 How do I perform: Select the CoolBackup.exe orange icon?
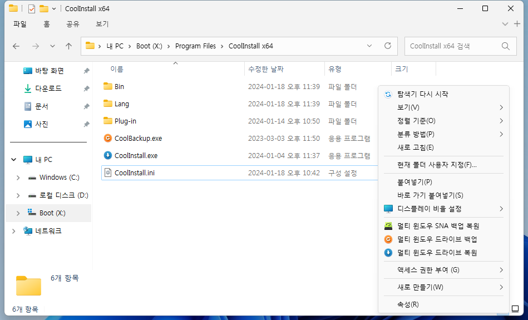point(108,138)
